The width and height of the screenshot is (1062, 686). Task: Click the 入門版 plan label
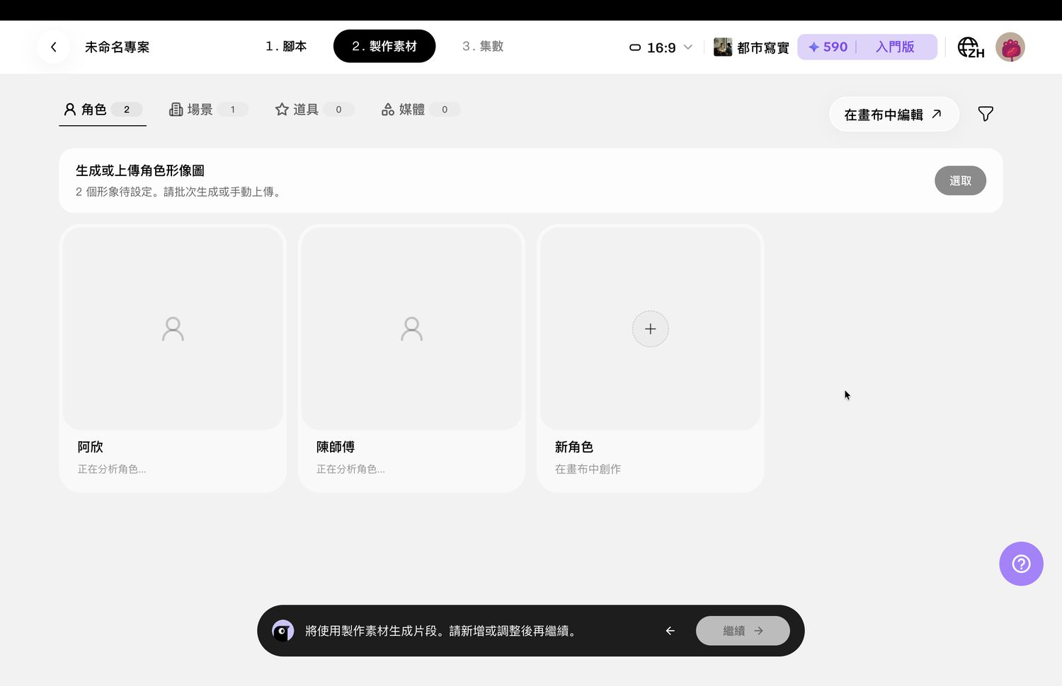click(x=895, y=47)
